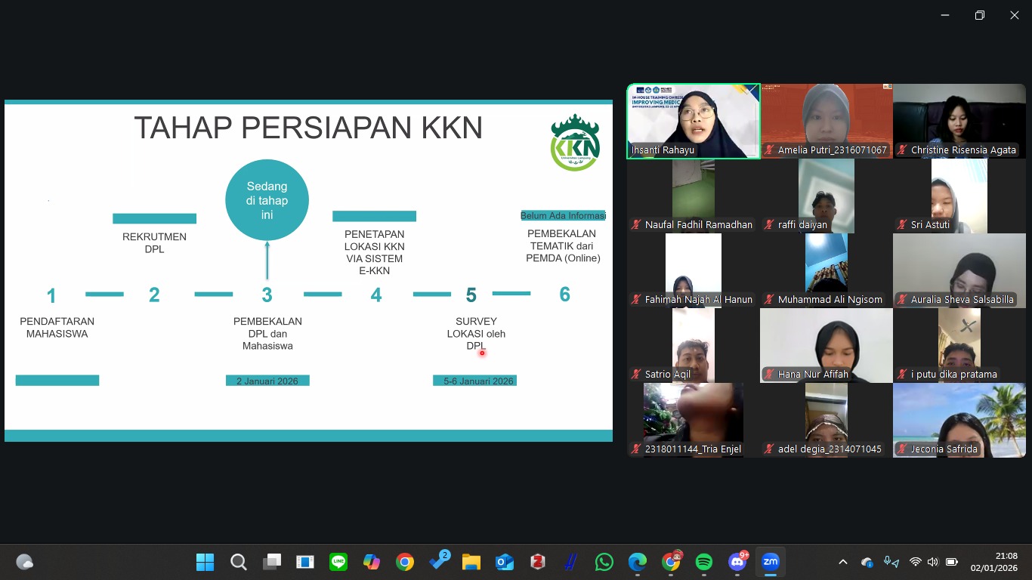Click the "Sedang di tahap ini" circle on the slide
The image size is (1032, 580).
tap(267, 200)
